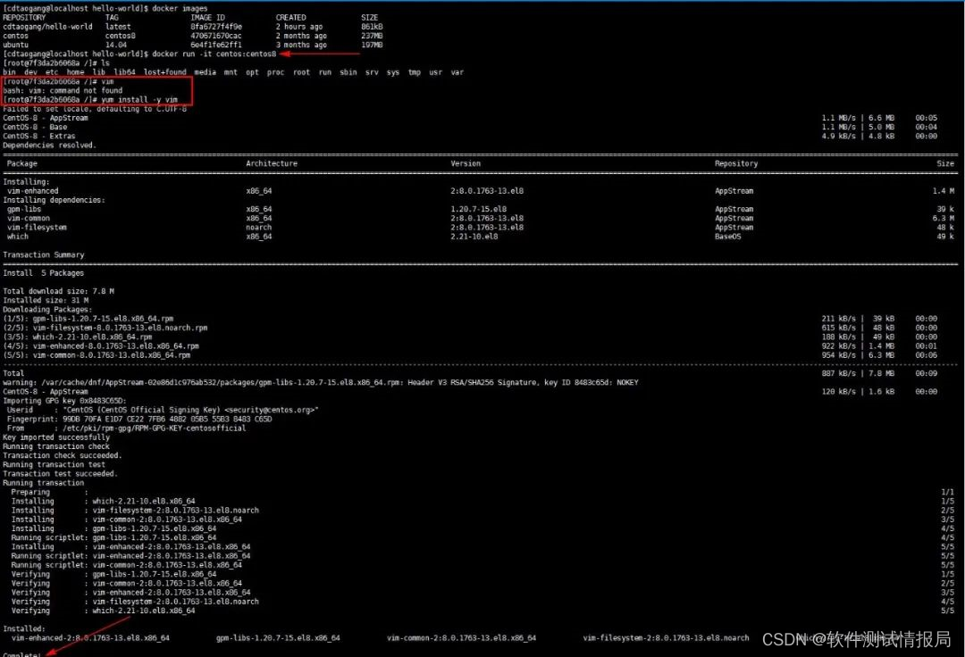Click 'Total download size: 7.8 M'
This screenshot has height=657, width=965.
(58, 291)
